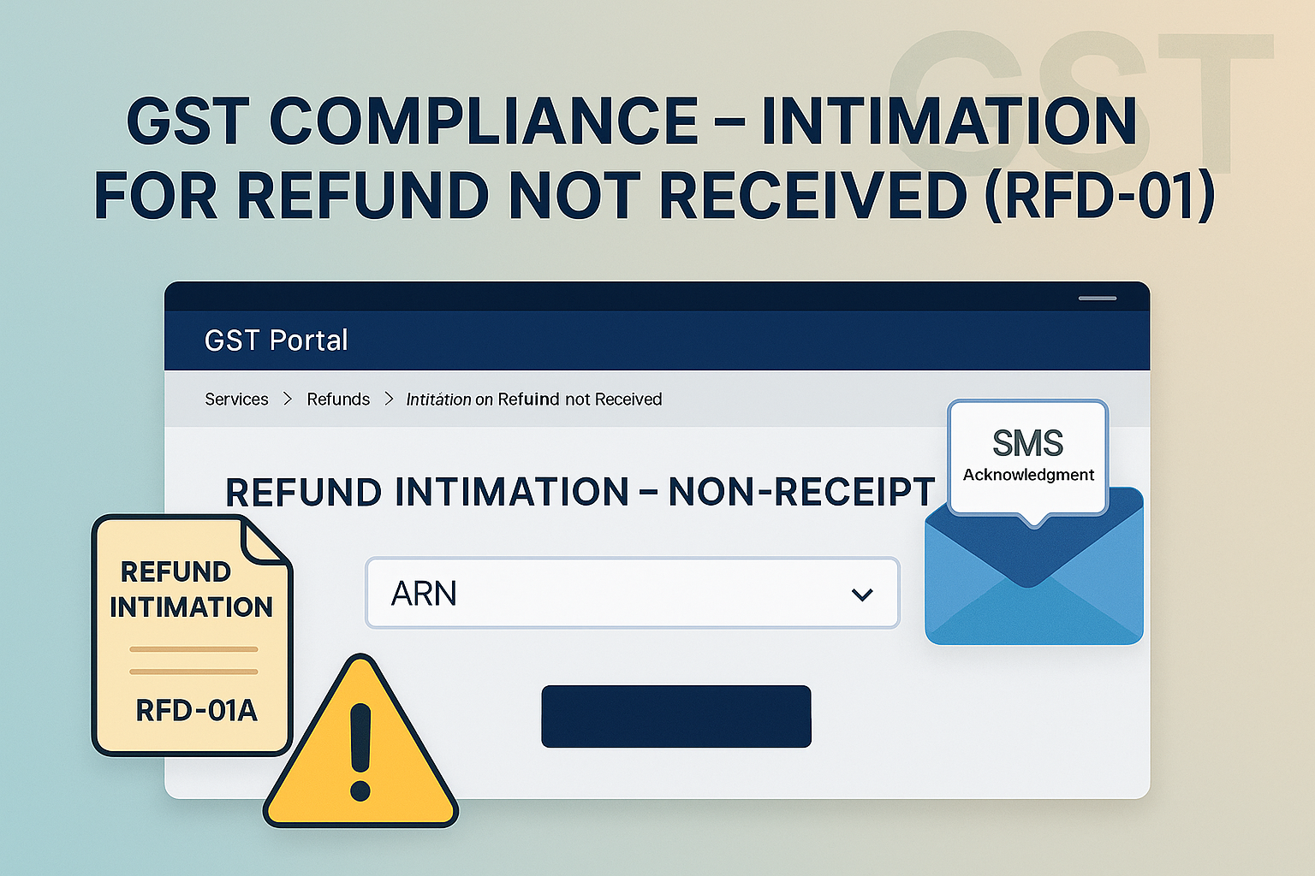Click the chevron right after Refunds breadcrumb

pos(390,400)
